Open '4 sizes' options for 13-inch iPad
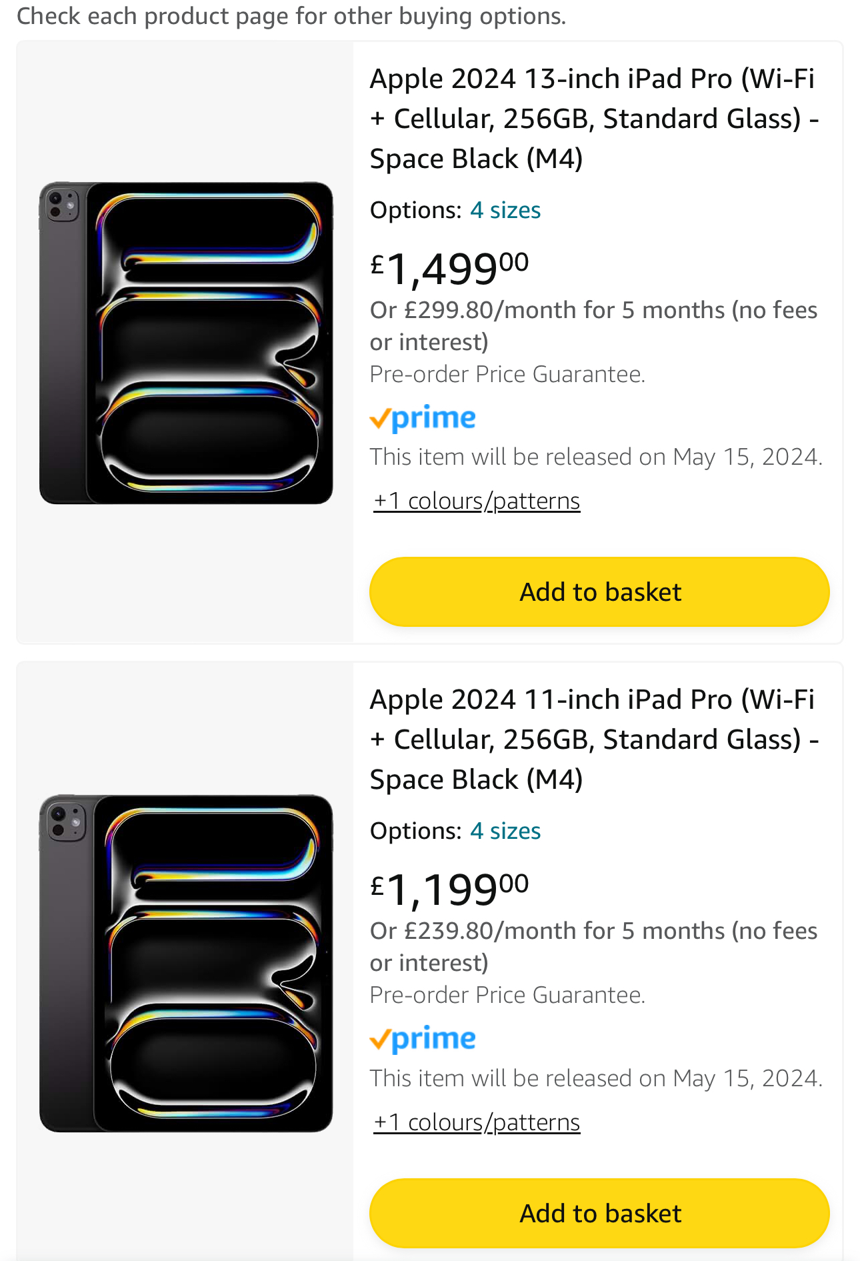 505,210
